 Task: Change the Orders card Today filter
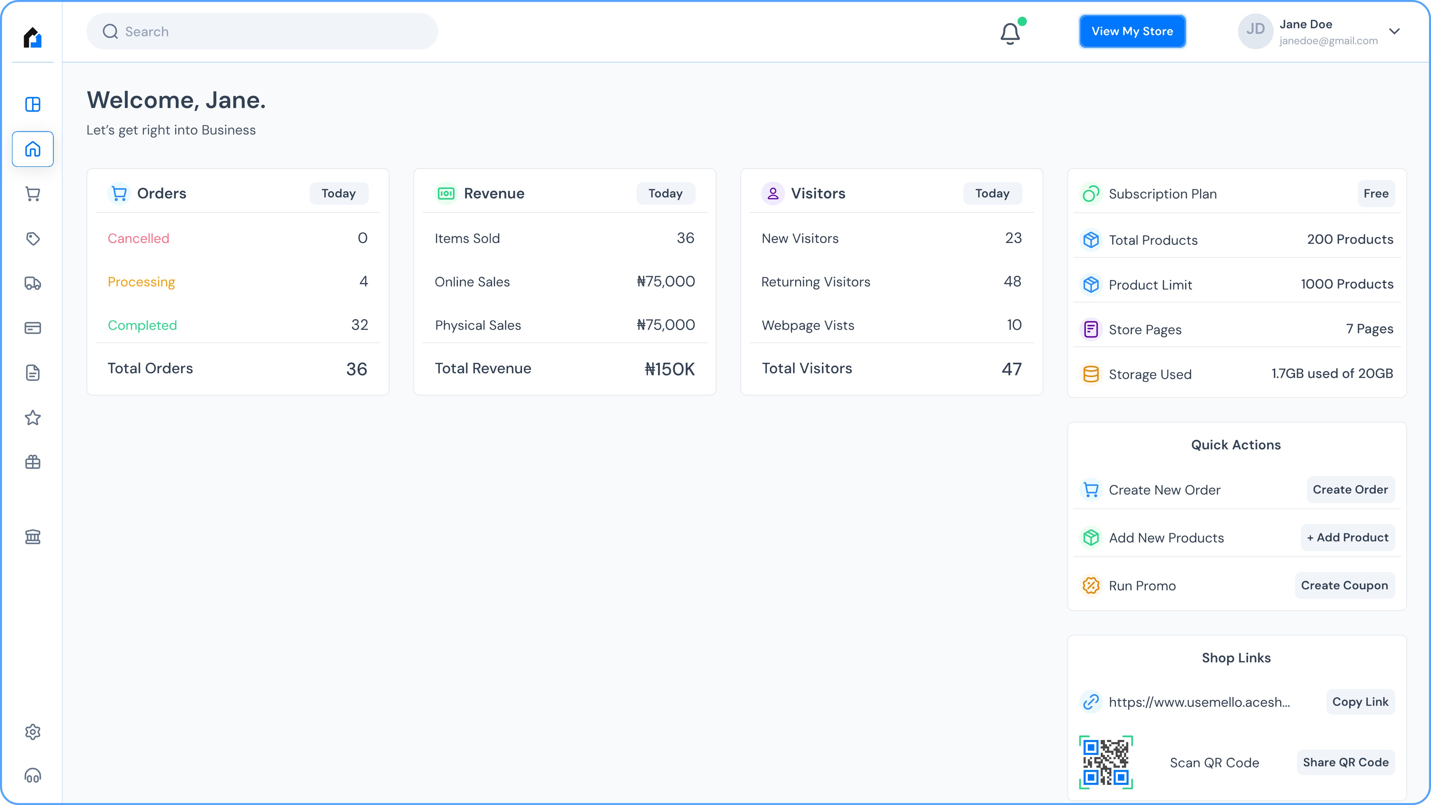338,193
